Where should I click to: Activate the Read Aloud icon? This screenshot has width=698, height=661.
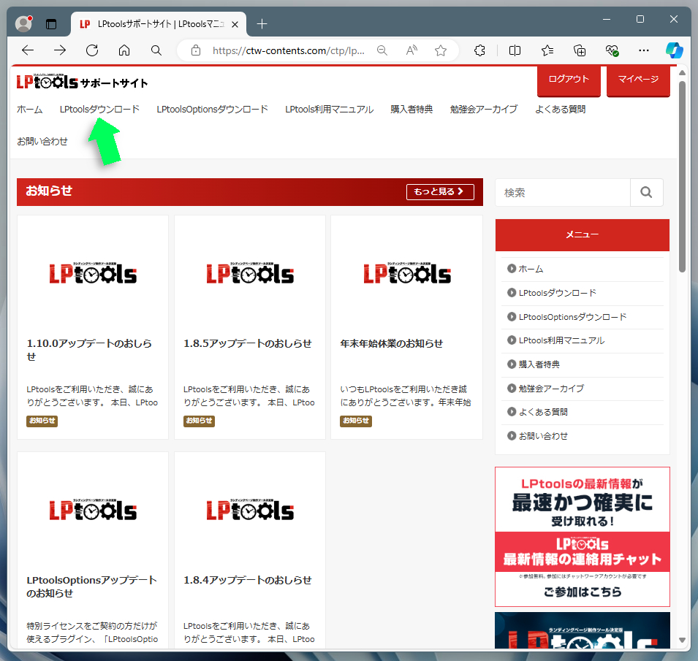pyautogui.click(x=411, y=50)
